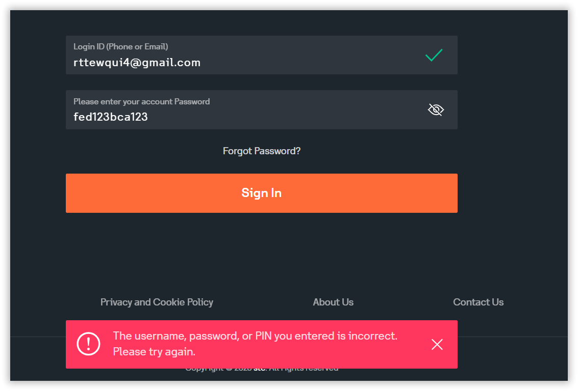The height and width of the screenshot is (391, 578).
Task: Open the Privacy and Cookie Policy link
Action: click(x=157, y=302)
